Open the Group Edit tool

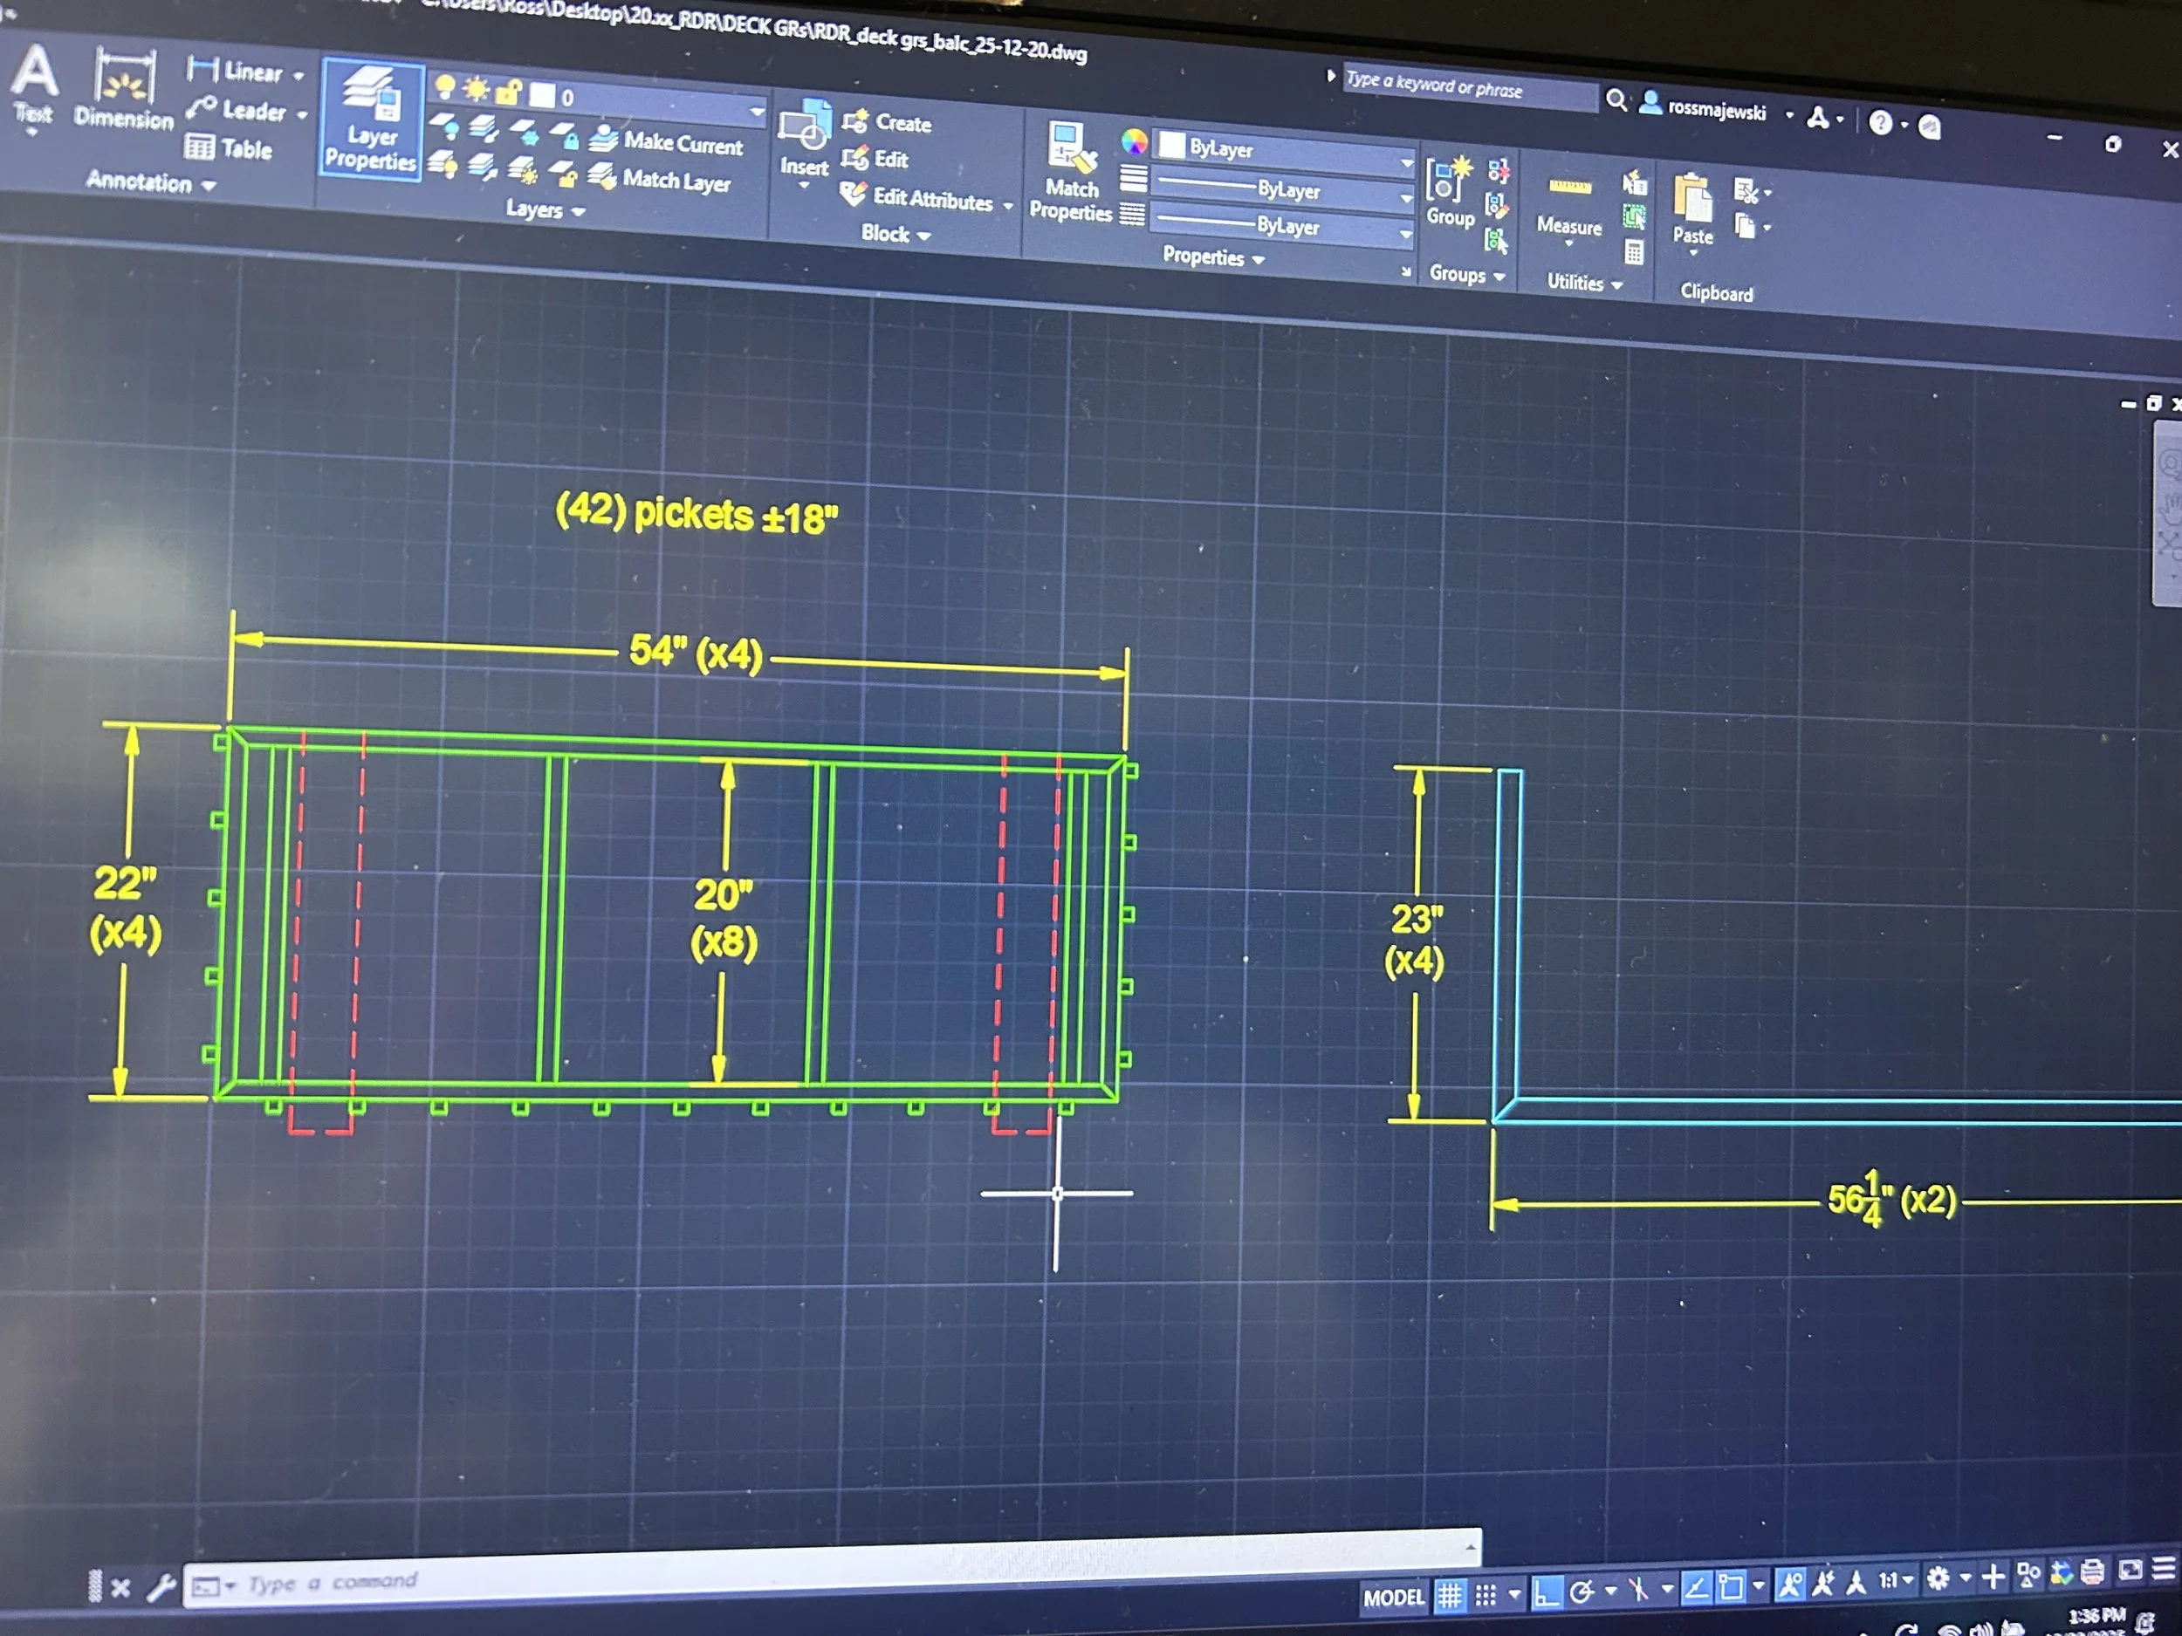tap(1497, 205)
